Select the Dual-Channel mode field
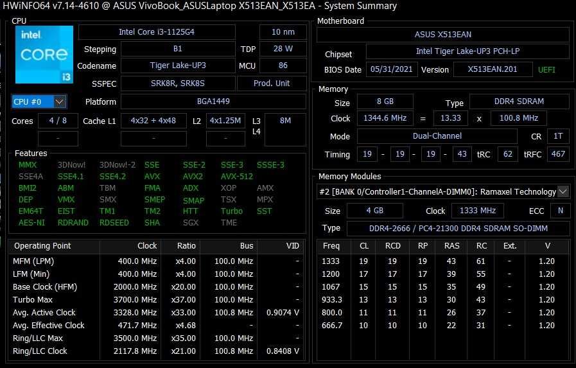 437,136
